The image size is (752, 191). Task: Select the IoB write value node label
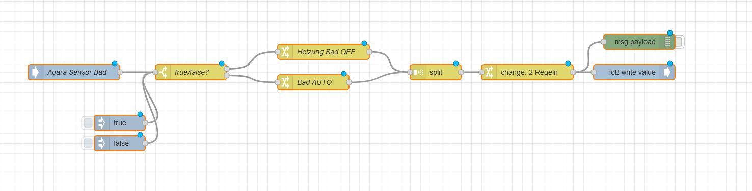tap(632, 72)
